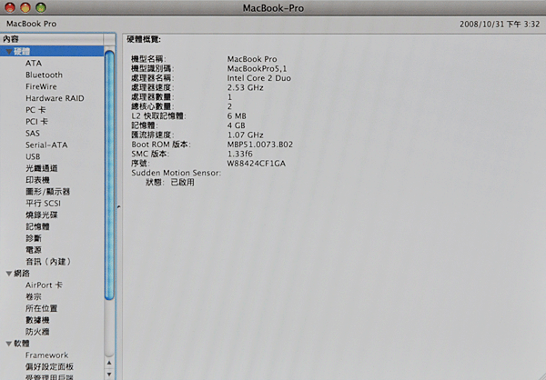Click the sidebar scrollbar thumb
546x380 pixels.
(x=109, y=175)
